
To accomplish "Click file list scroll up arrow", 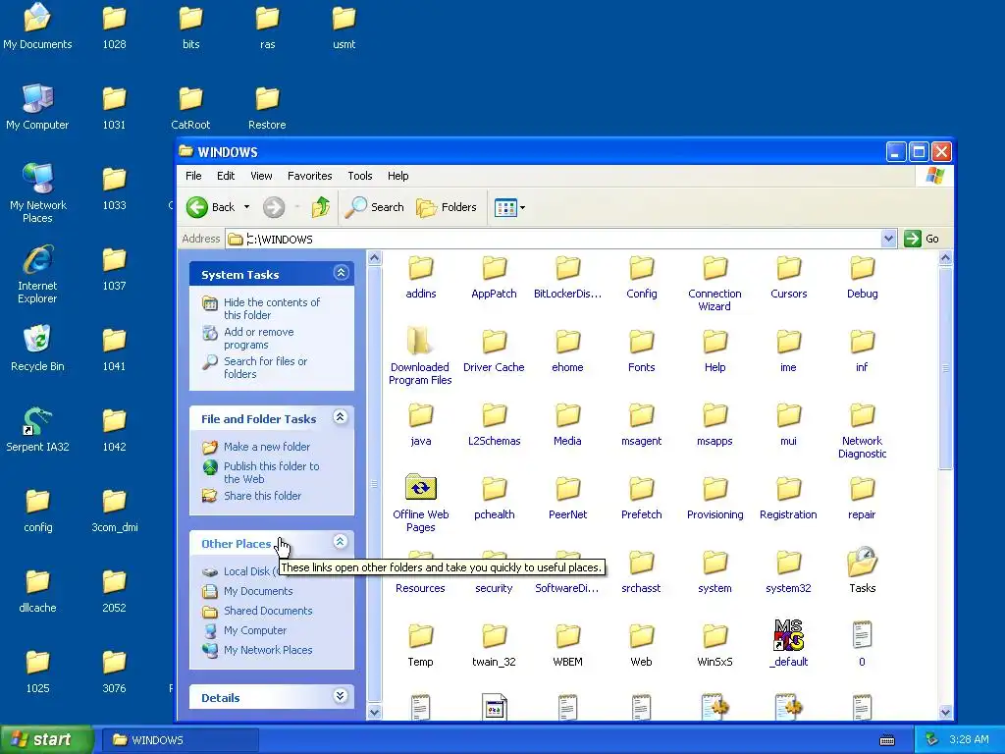I will [945, 258].
